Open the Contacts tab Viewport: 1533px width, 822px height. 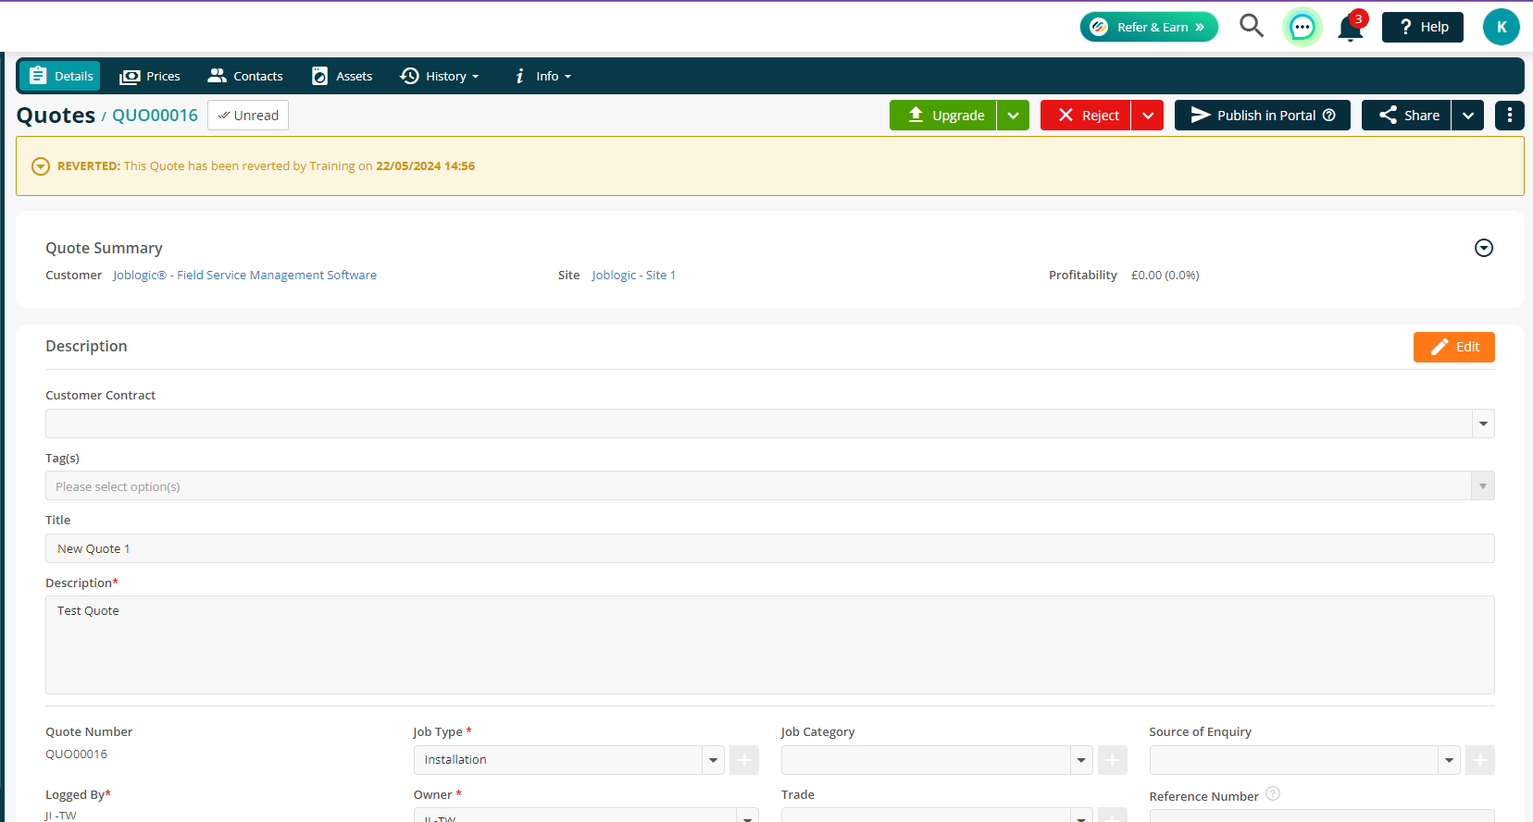pyautogui.click(x=245, y=76)
